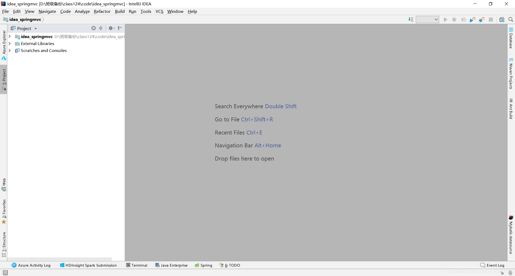The width and height of the screenshot is (515, 276).
Task: Toggle the 7: Structure side tab
Action: (x=4, y=244)
